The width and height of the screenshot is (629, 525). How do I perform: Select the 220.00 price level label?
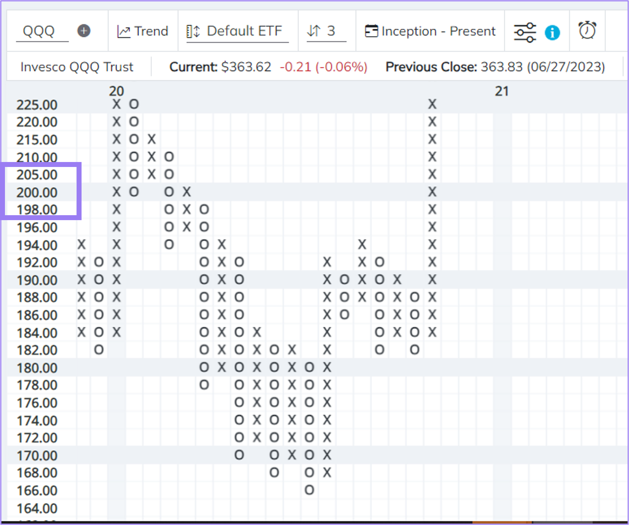37,122
